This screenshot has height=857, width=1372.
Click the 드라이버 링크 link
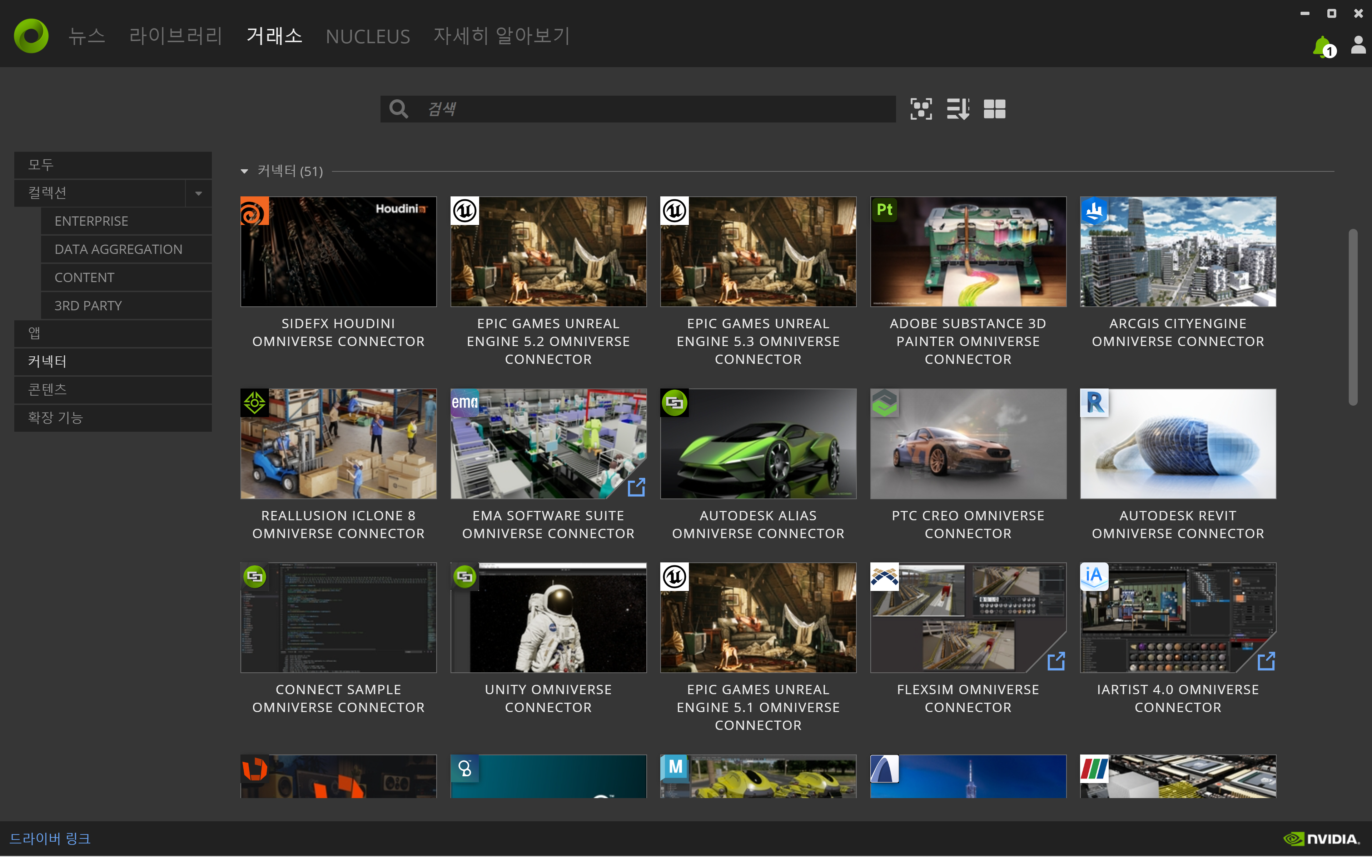50,838
